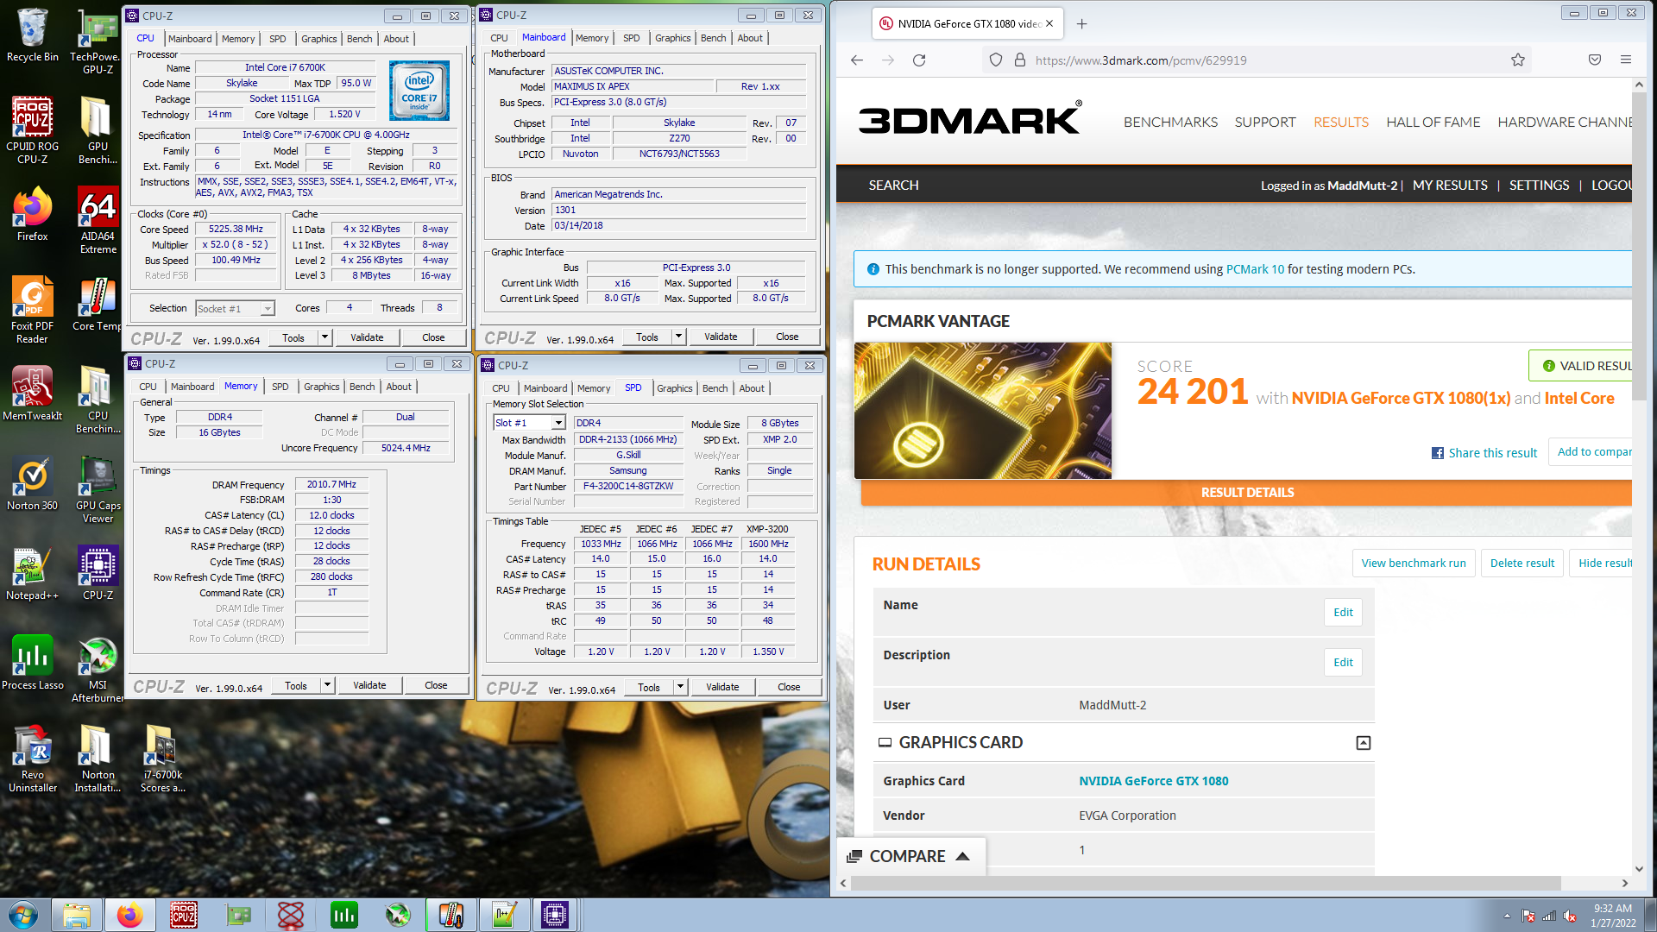Launch Process Lasso from desktop
The image size is (1657, 932).
click(32, 662)
